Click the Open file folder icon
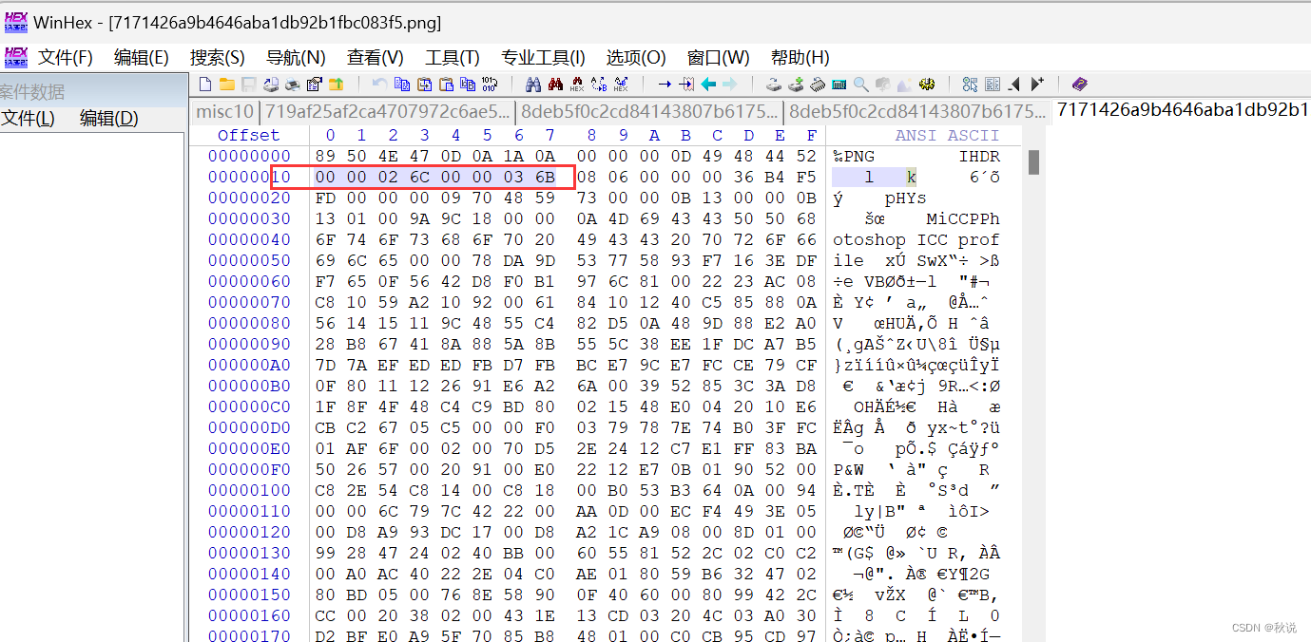 click(x=226, y=84)
